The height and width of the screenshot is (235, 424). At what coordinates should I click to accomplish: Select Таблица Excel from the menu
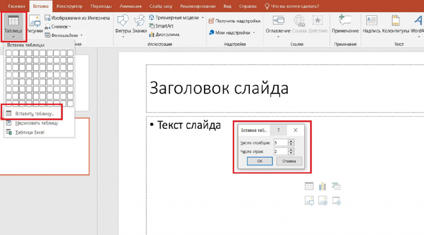[x=29, y=132]
